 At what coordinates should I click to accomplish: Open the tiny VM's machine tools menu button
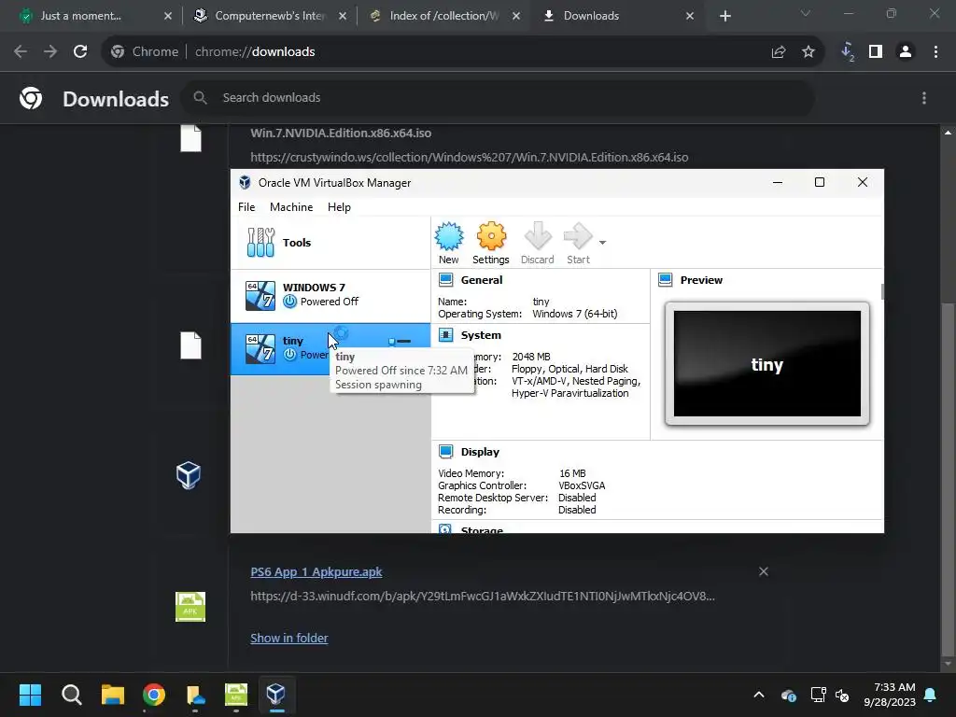point(400,342)
